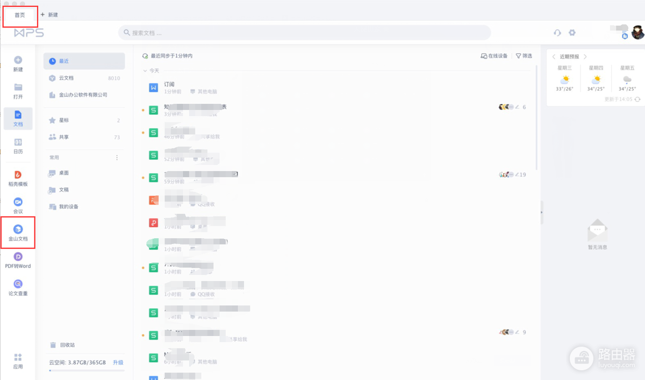Go to next weather forecast page

(585, 57)
